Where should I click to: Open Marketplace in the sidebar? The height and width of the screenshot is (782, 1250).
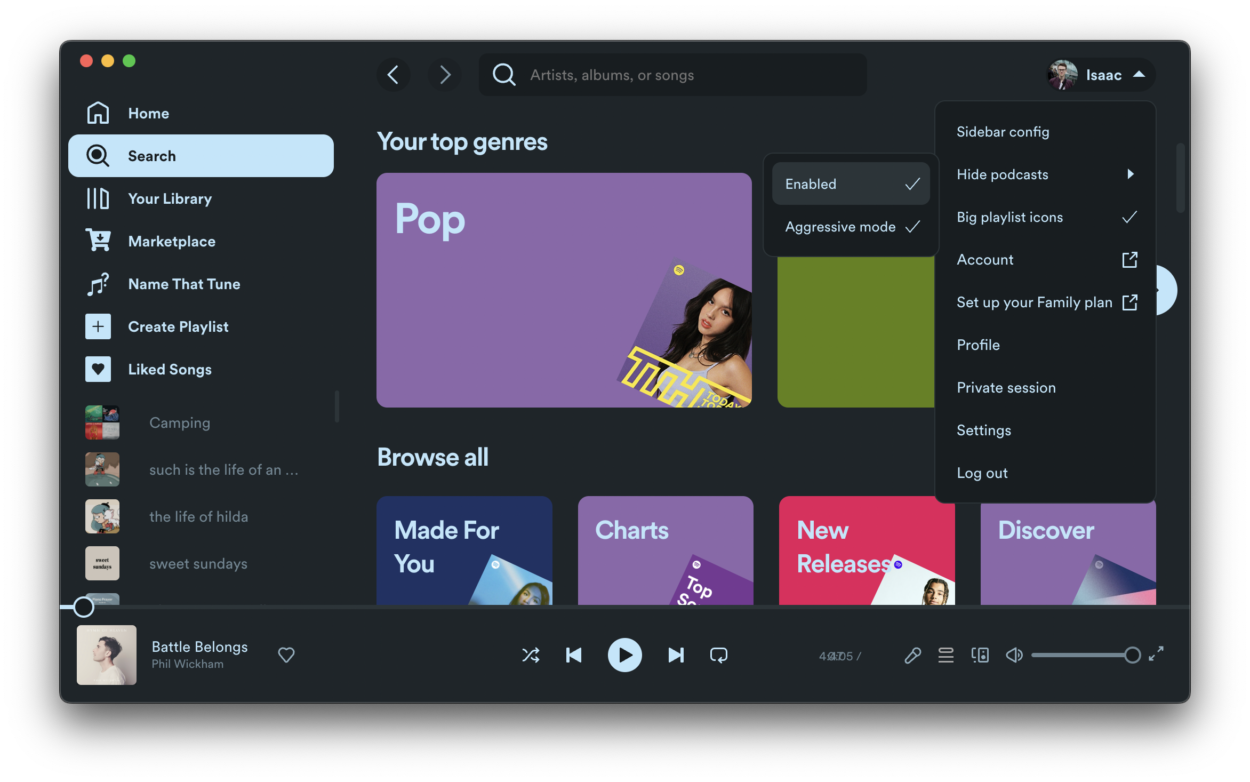click(172, 242)
